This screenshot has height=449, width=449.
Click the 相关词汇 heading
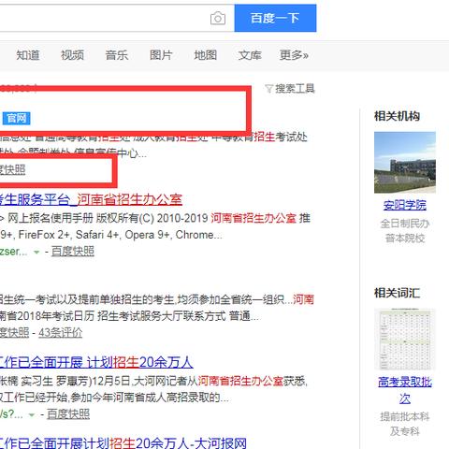pos(397,293)
